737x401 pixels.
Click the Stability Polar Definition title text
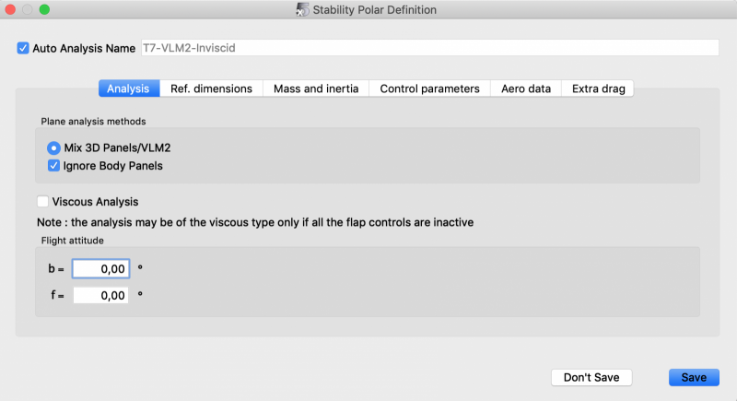[x=375, y=9]
